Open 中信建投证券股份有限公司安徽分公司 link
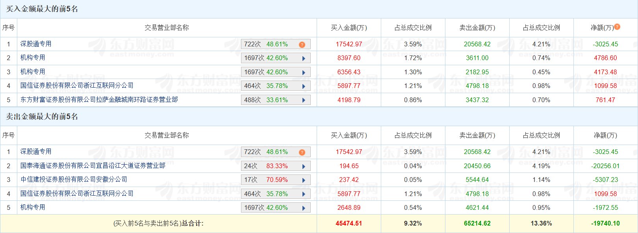Viewport: 638px width, 233px height. [74, 180]
